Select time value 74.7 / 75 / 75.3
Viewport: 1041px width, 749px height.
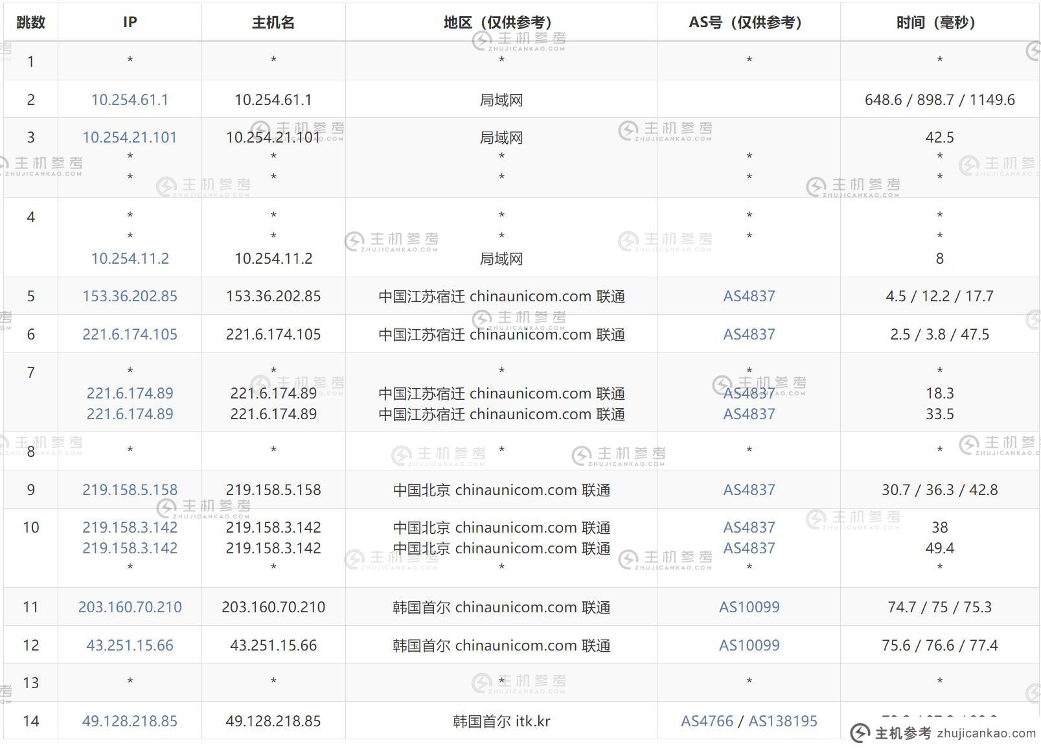coord(939,607)
